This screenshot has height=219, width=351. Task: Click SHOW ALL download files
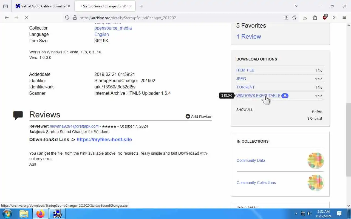(245, 109)
